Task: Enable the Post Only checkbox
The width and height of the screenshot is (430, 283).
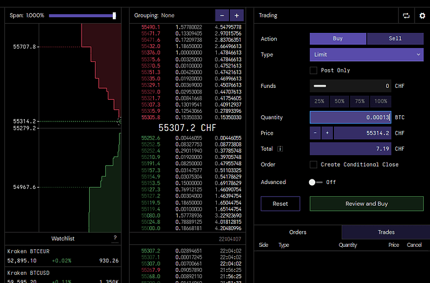Action: pyautogui.click(x=313, y=70)
